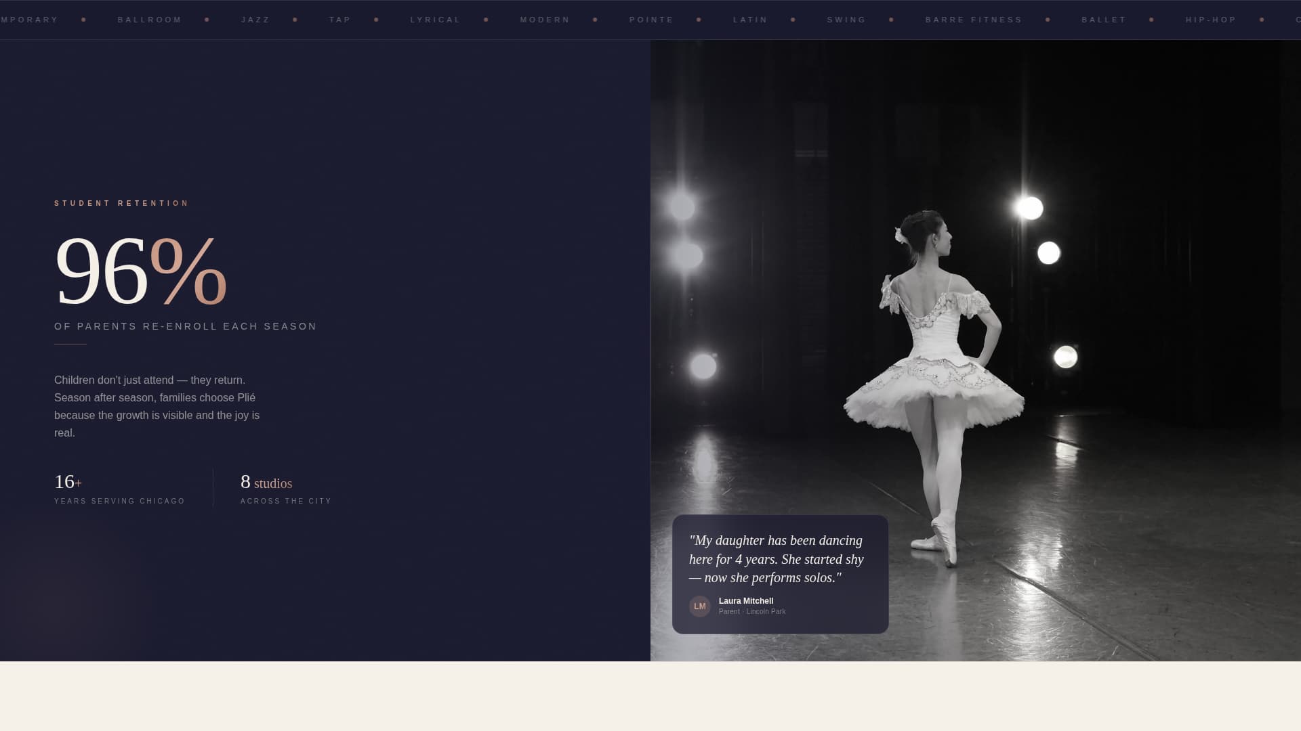Open the LYRICAL dance style link
Screen dimensions: 1301x731
[436, 20]
